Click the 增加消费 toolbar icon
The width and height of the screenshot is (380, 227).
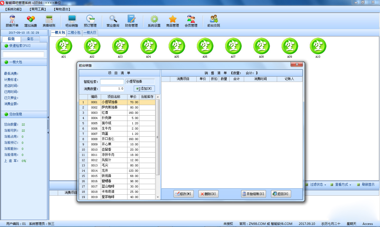point(31,21)
